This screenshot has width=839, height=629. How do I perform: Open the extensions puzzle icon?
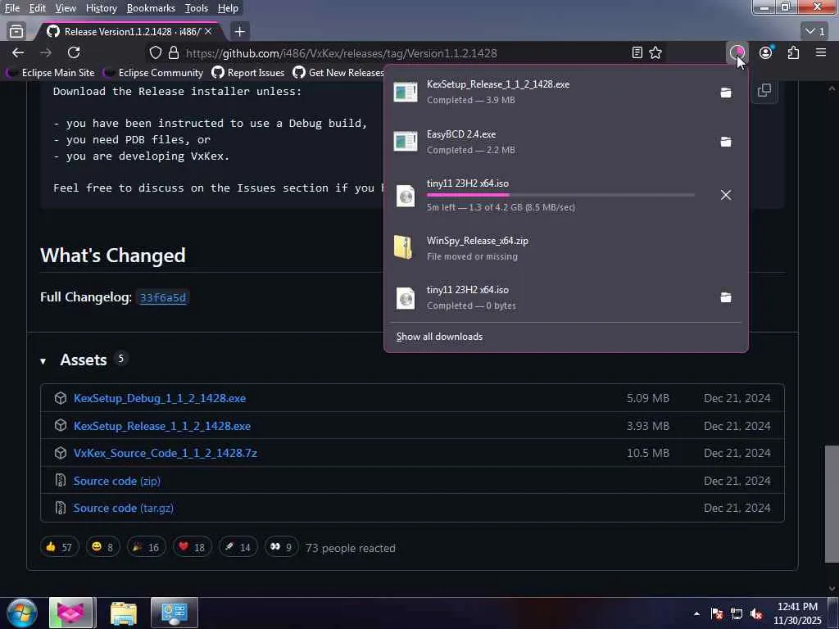coord(793,52)
